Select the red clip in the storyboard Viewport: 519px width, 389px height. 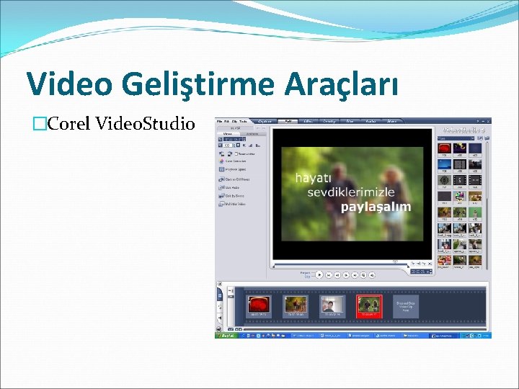pyautogui.click(x=259, y=306)
